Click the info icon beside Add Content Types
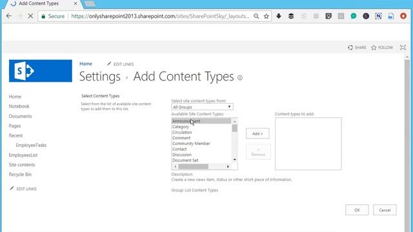 pos(240,78)
